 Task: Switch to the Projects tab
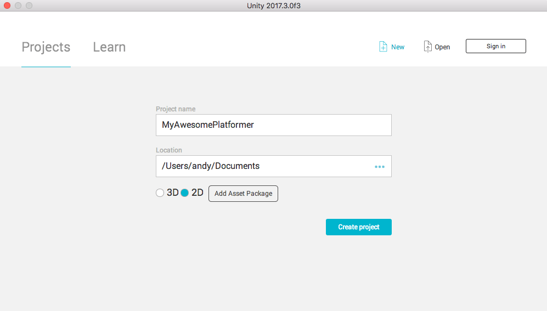[46, 47]
